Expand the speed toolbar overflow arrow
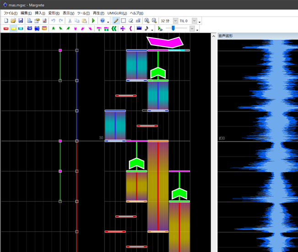The image size is (298, 252). point(197,30)
